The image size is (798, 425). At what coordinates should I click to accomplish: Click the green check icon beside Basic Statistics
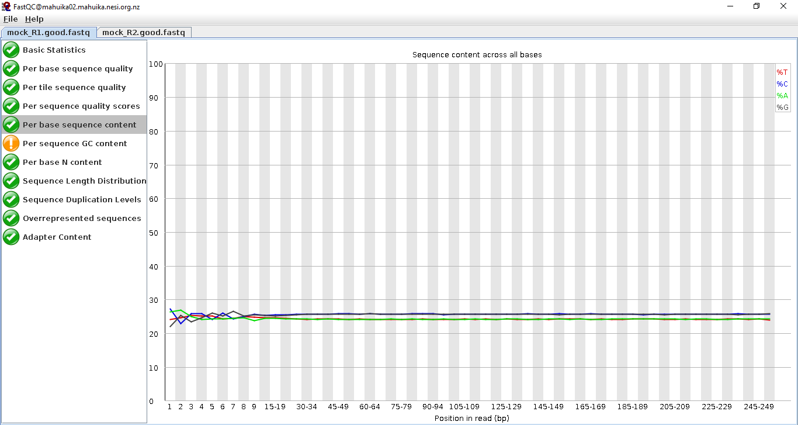11,50
